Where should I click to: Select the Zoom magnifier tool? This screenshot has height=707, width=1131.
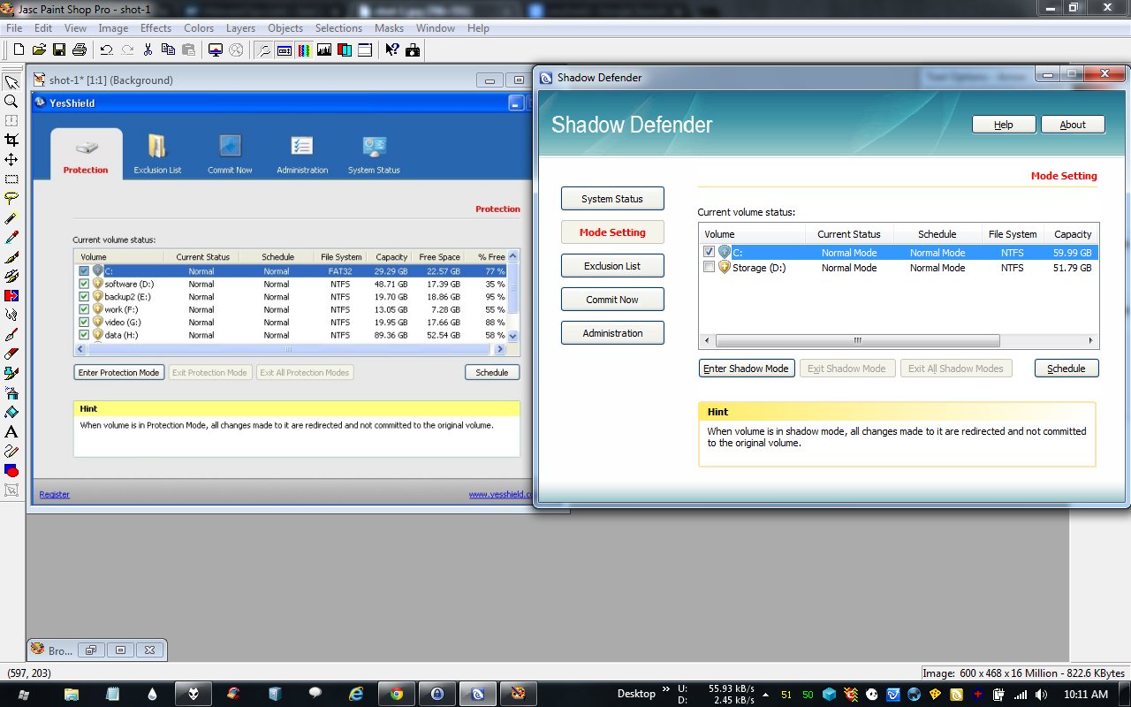click(11, 102)
